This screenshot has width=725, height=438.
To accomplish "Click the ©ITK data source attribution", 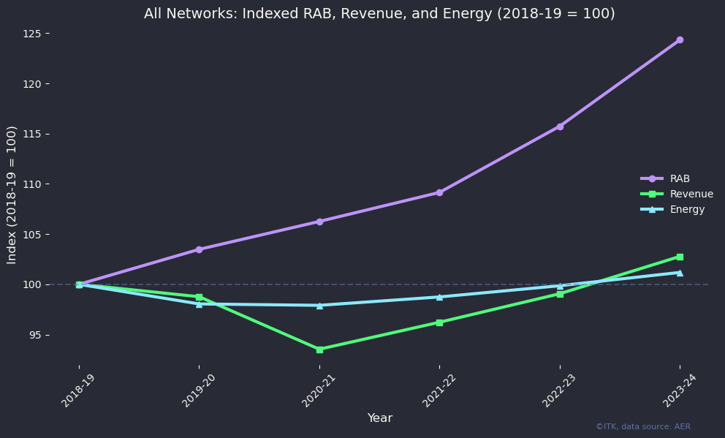I will pos(642,426).
